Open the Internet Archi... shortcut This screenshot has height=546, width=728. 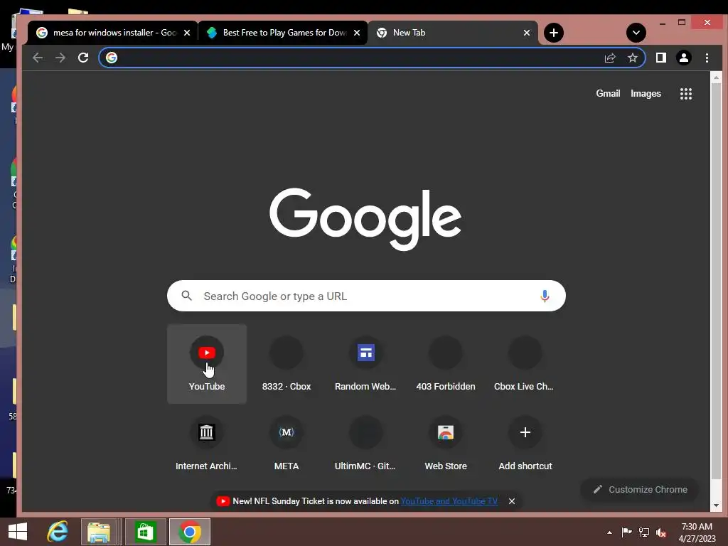[x=207, y=444]
